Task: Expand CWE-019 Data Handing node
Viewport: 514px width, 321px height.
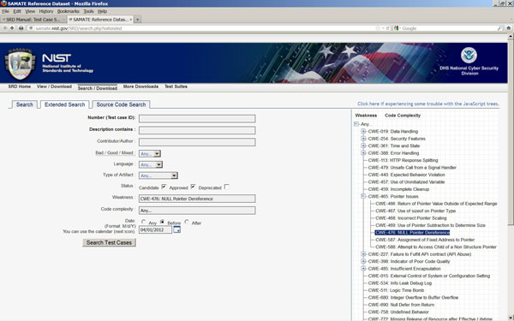Action: tap(363, 131)
